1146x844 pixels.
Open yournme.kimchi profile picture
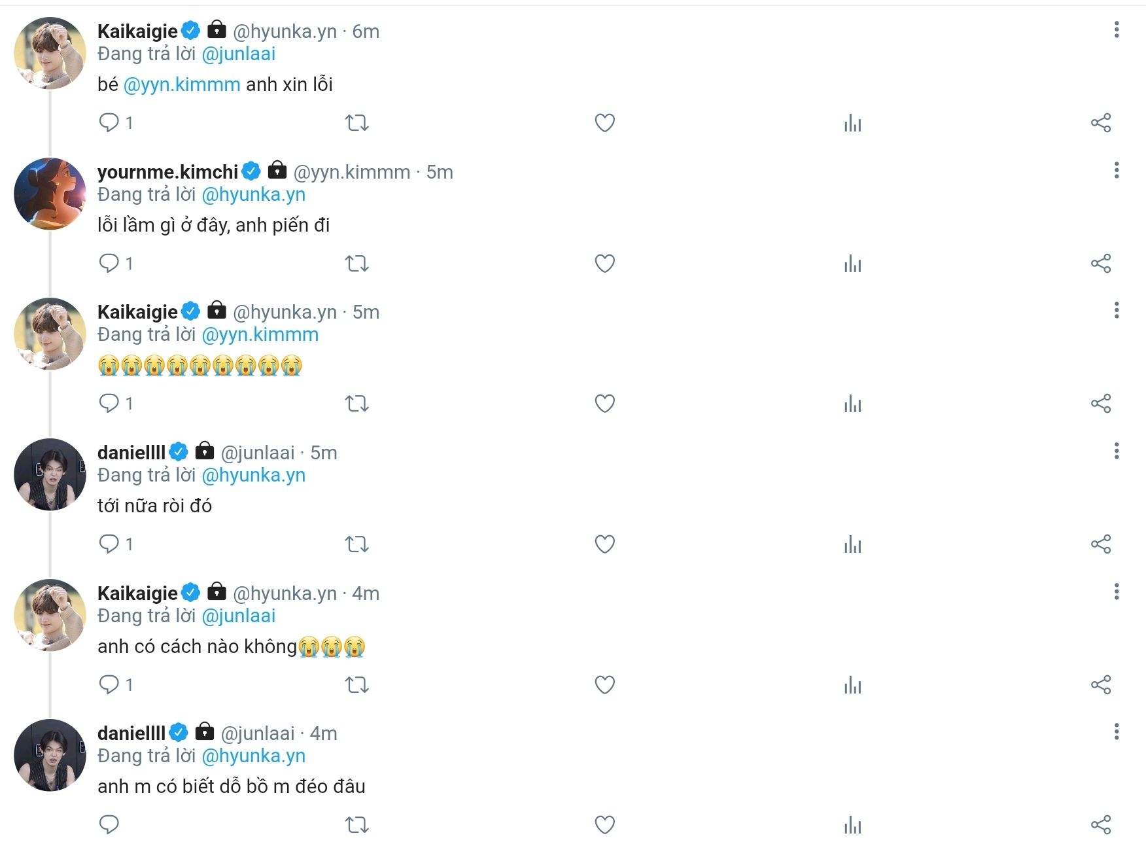50,194
